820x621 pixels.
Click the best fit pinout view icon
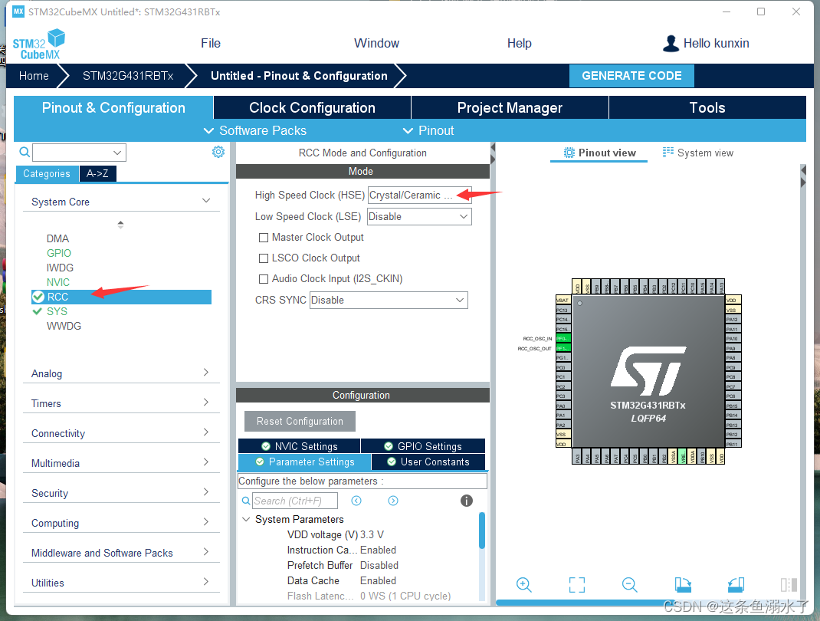577,584
